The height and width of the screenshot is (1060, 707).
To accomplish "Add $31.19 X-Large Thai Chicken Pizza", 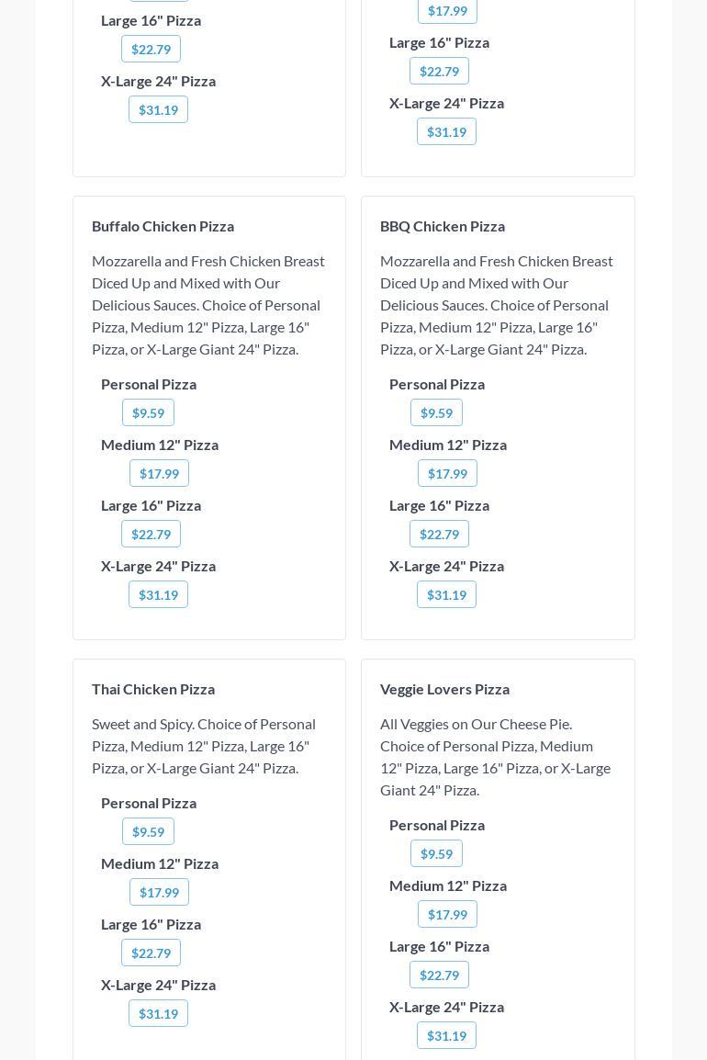I will coord(158,1013).
